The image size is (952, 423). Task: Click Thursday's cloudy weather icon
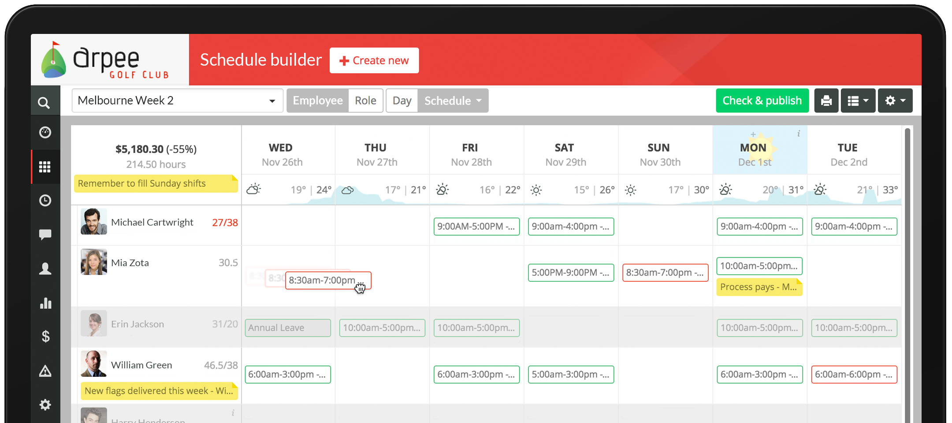click(348, 190)
